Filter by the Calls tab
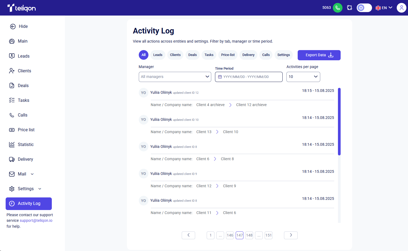This screenshot has width=408, height=251. tap(266, 55)
